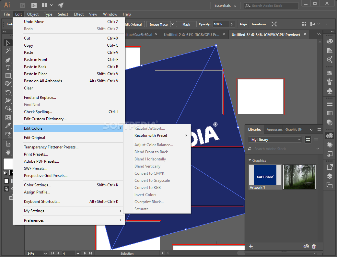The width and height of the screenshot is (337, 257).
Task: Select the Rectangle tool
Action: coord(8,76)
